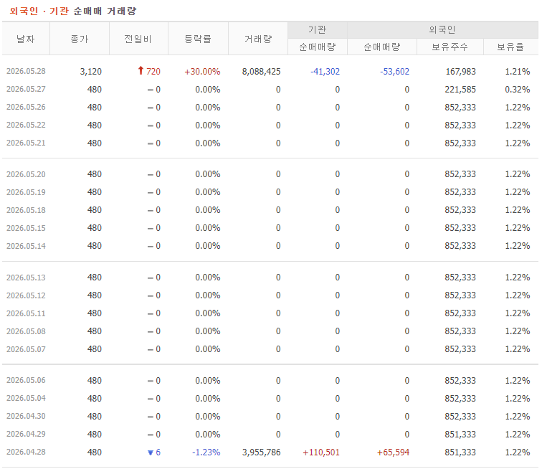
Task: Click the volume 8,088,425
Action: pyautogui.click(x=261, y=72)
